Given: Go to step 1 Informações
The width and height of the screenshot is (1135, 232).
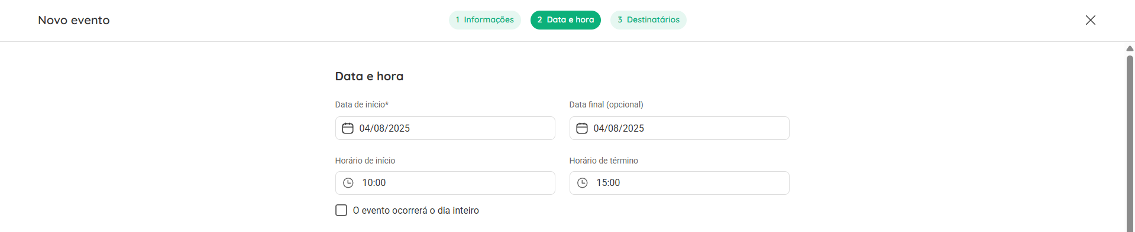Looking at the screenshot, I should 484,20.
